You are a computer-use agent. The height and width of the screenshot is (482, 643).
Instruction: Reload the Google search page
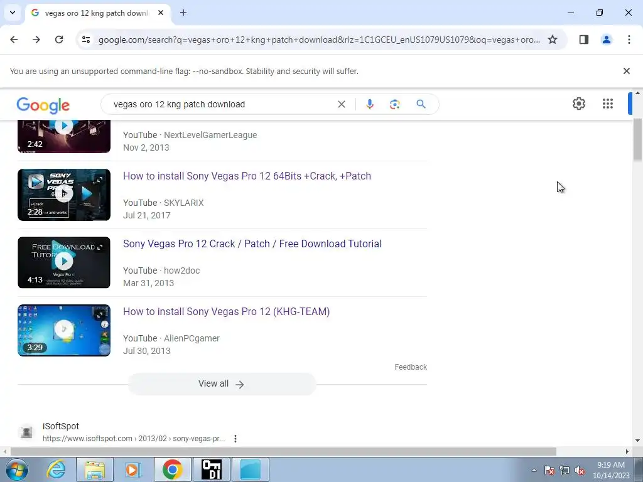pos(59,40)
